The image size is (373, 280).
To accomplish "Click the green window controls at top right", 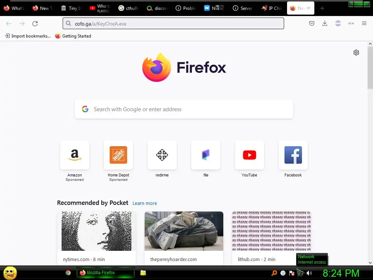I will click(x=359, y=4).
